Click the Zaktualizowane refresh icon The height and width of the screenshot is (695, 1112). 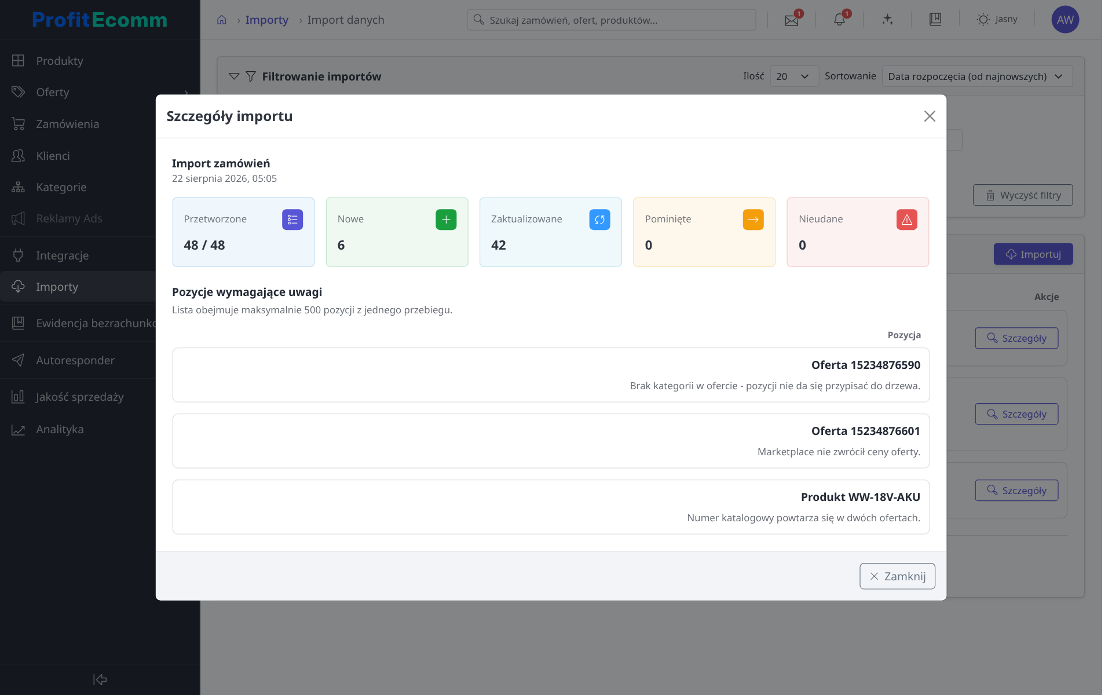(x=599, y=220)
